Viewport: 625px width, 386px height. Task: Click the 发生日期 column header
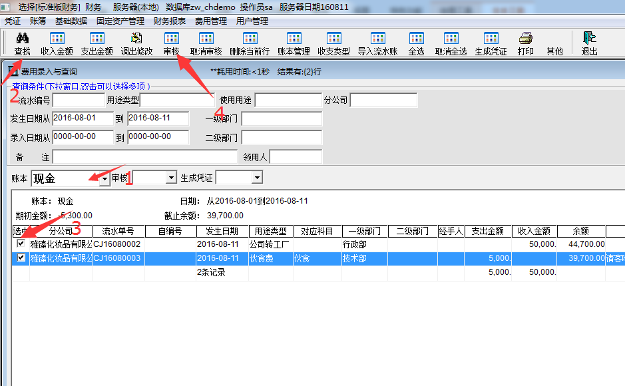tap(222, 232)
